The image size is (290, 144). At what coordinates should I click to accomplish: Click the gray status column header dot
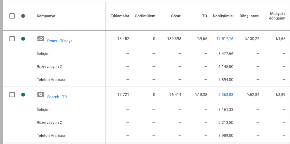[23, 16]
